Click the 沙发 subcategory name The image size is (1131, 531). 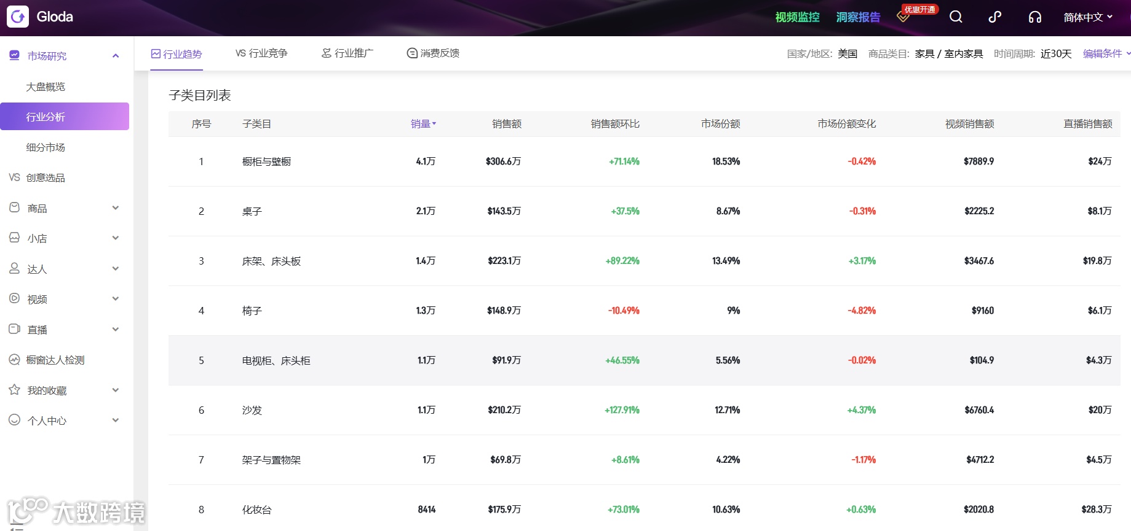pyautogui.click(x=252, y=410)
